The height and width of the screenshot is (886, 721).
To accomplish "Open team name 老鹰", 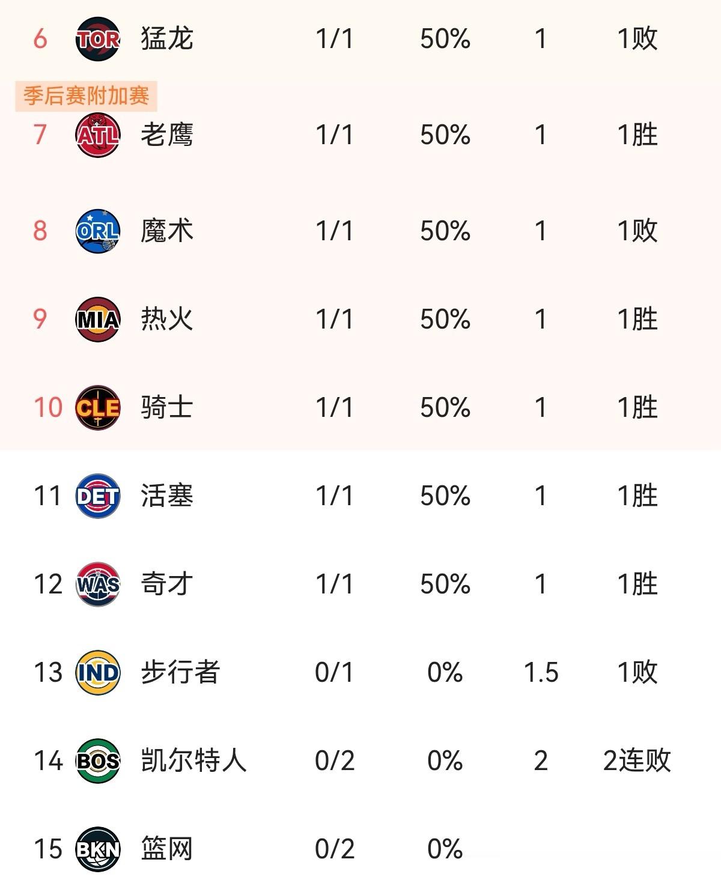I will pyautogui.click(x=166, y=135).
